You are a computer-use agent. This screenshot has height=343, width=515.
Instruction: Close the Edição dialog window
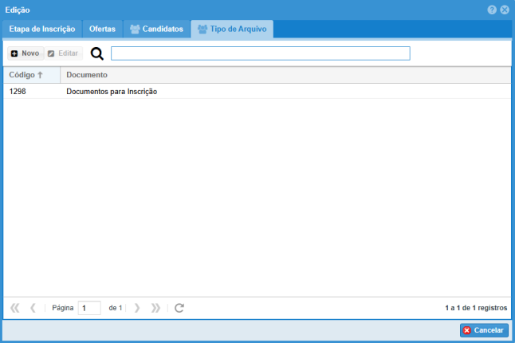point(504,10)
